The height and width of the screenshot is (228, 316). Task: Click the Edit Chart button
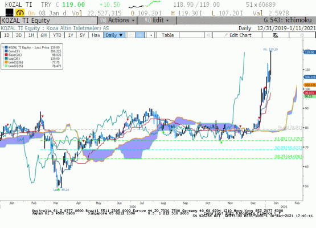pyautogui.click(x=237, y=35)
